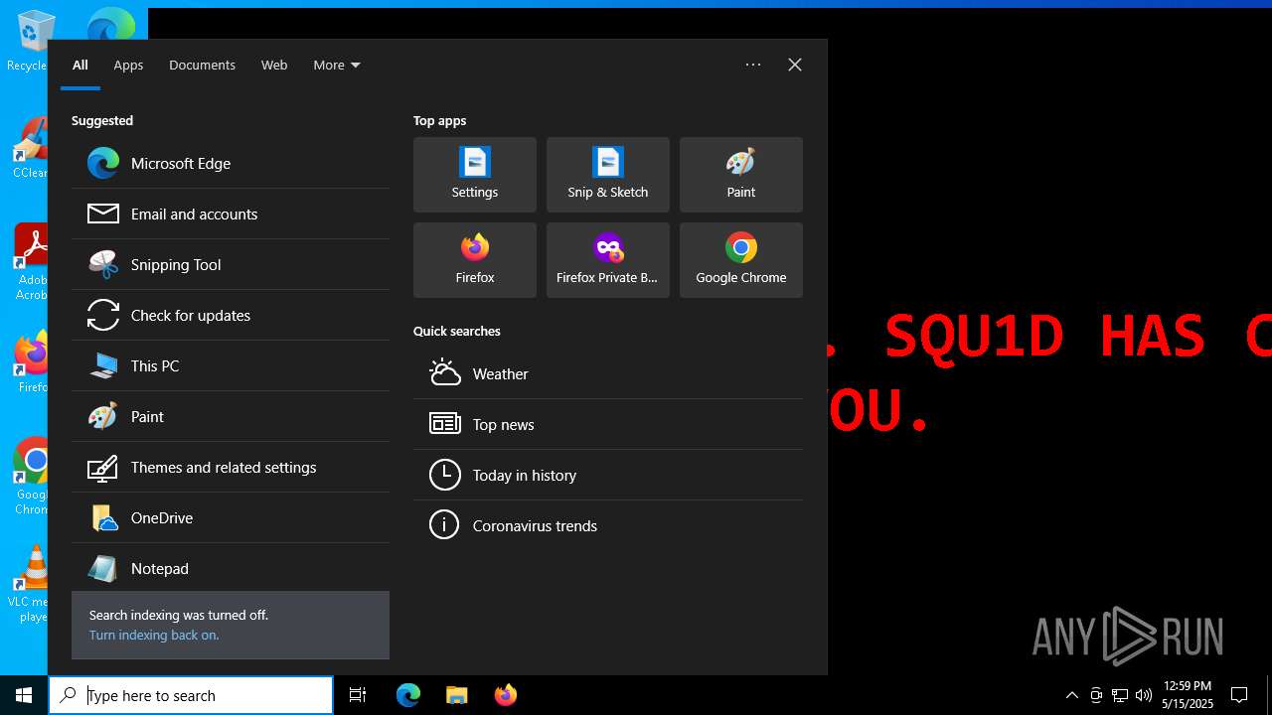The width and height of the screenshot is (1272, 715).
Task: Open Task View in taskbar
Action: (x=358, y=695)
